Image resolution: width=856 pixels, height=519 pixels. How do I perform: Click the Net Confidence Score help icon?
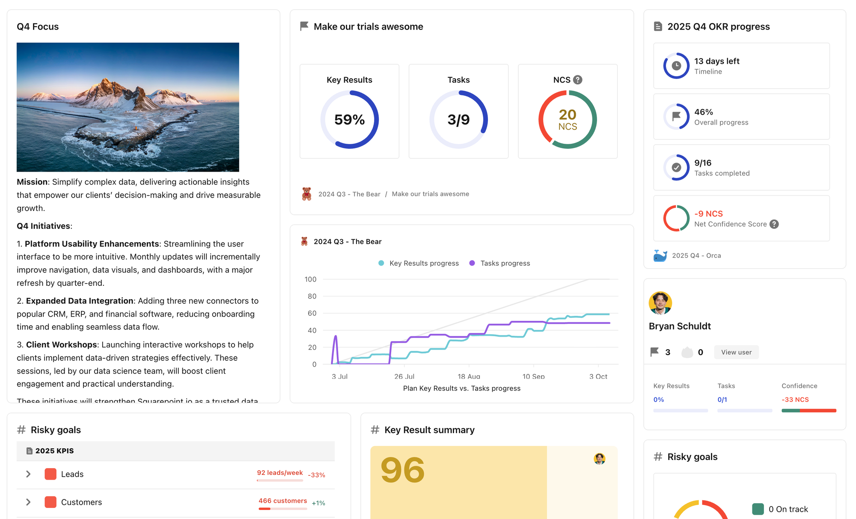[774, 224]
